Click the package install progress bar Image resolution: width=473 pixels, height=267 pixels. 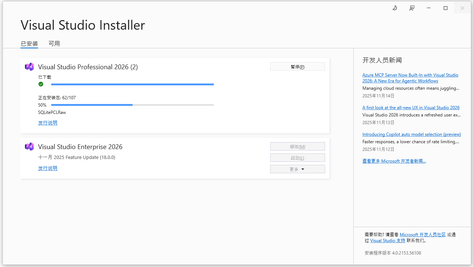coord(132,105)
